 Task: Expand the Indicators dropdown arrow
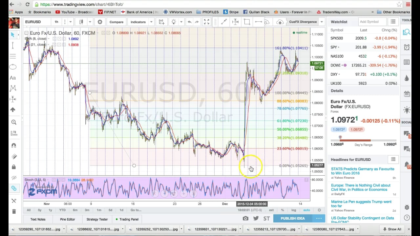coord(151,22)
